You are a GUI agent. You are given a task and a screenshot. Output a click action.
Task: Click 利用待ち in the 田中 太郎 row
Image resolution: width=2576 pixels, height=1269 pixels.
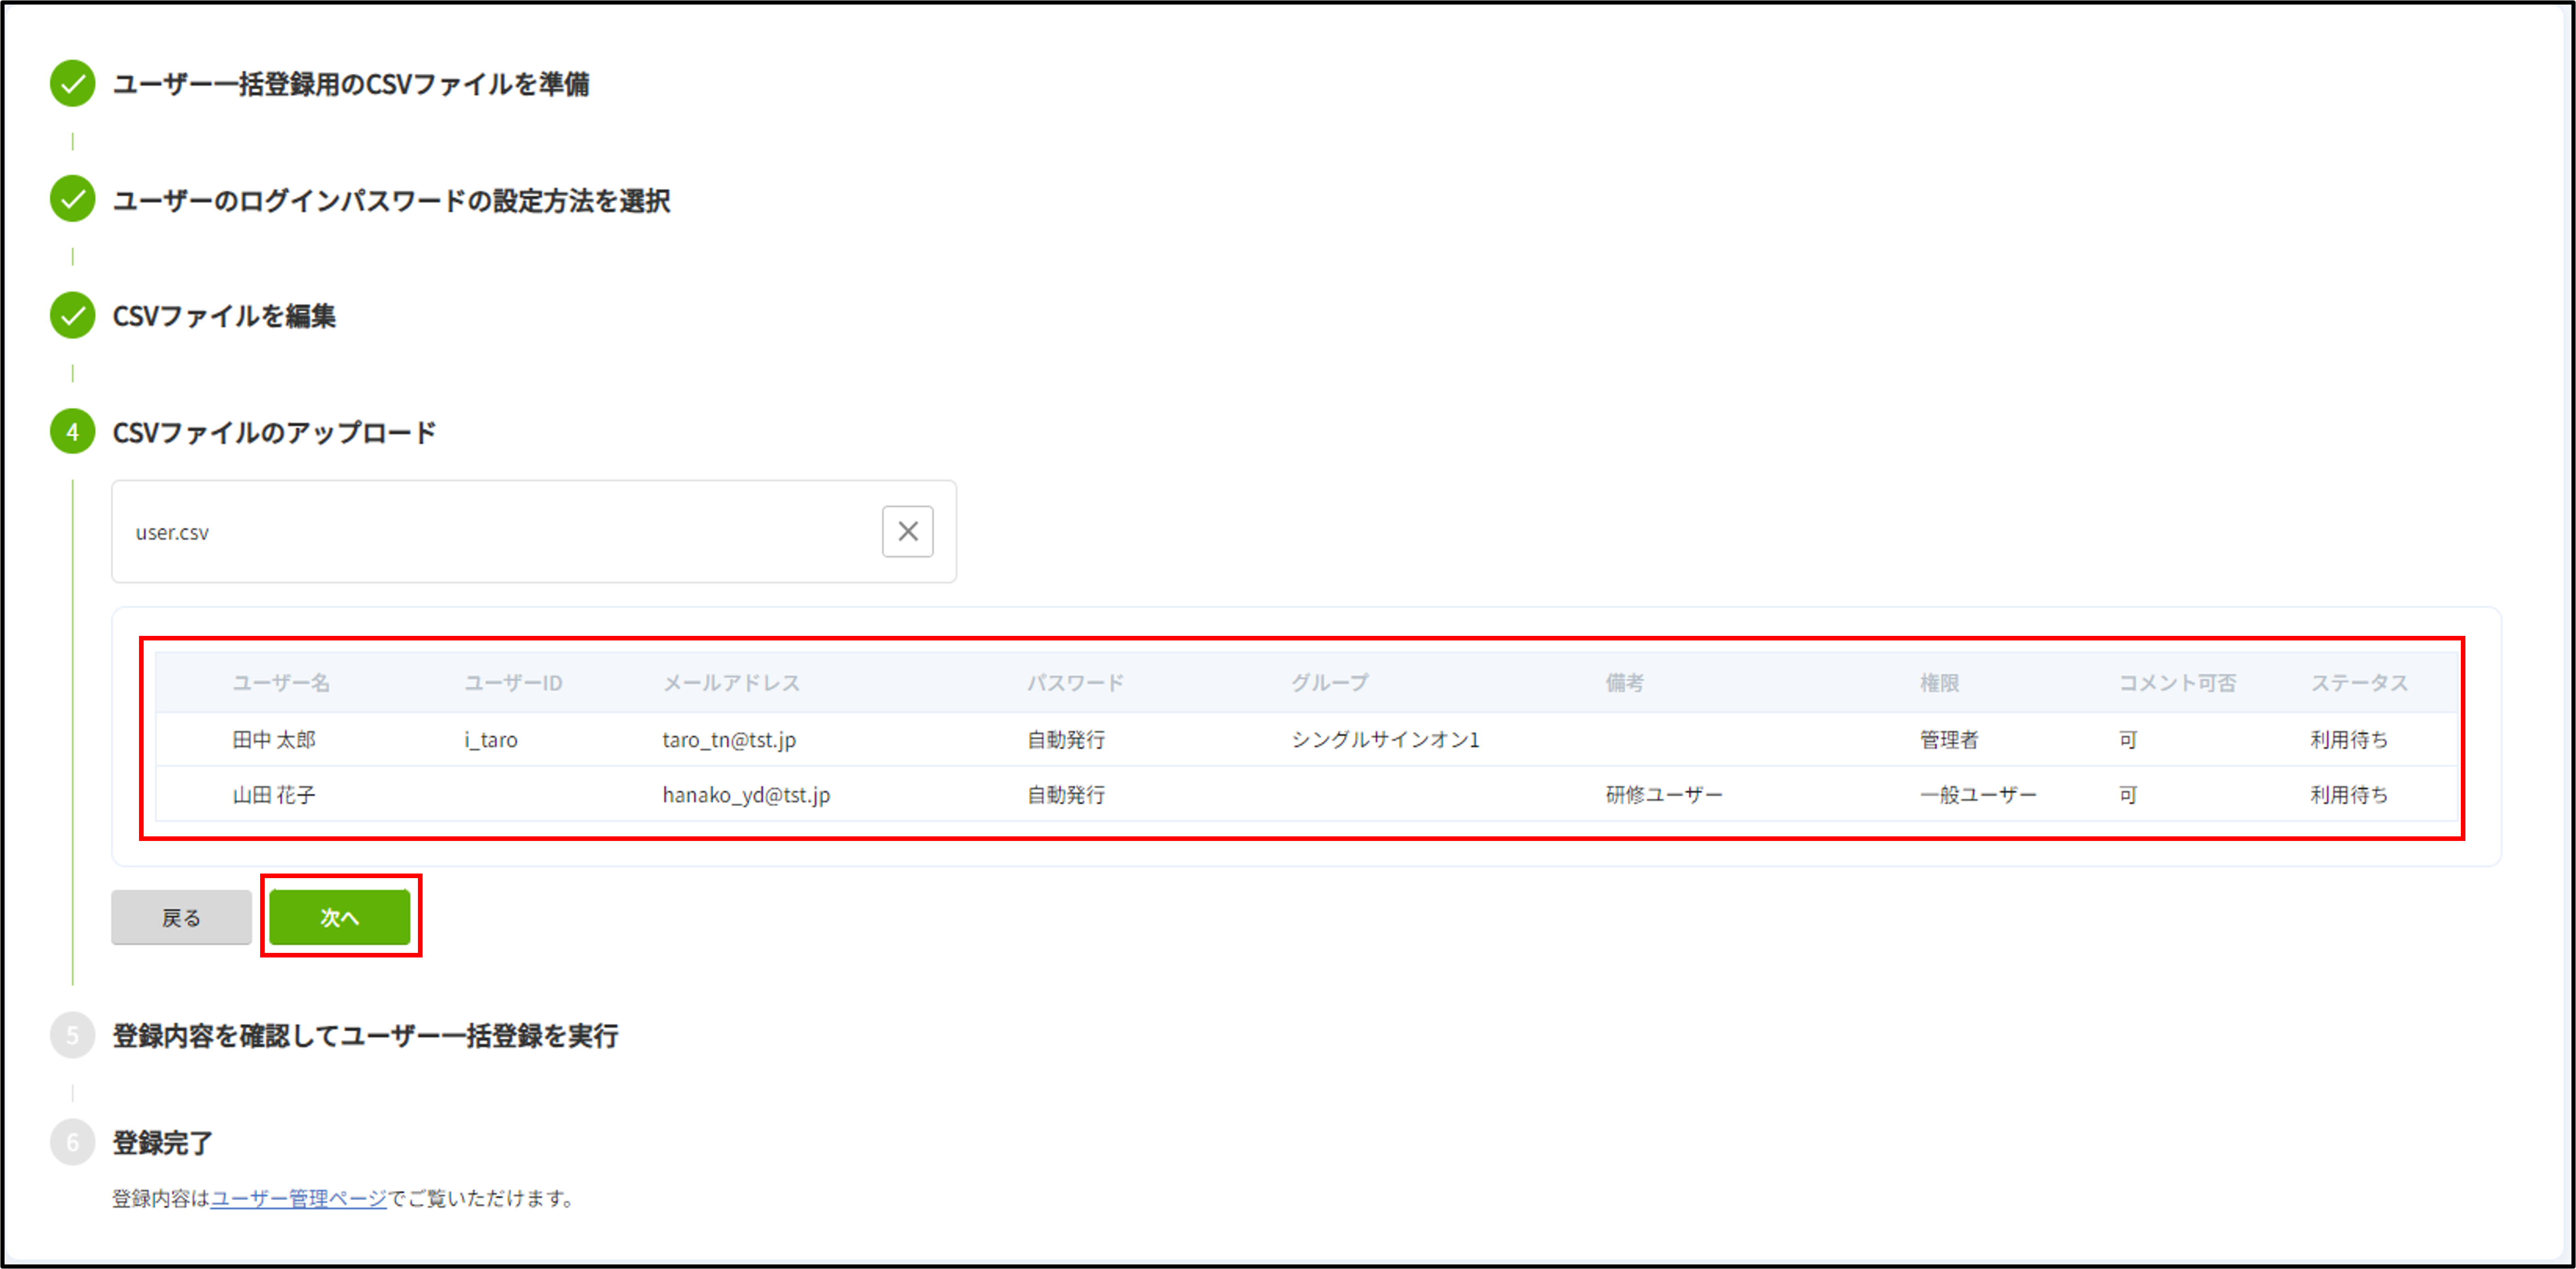click(2349, 739)
